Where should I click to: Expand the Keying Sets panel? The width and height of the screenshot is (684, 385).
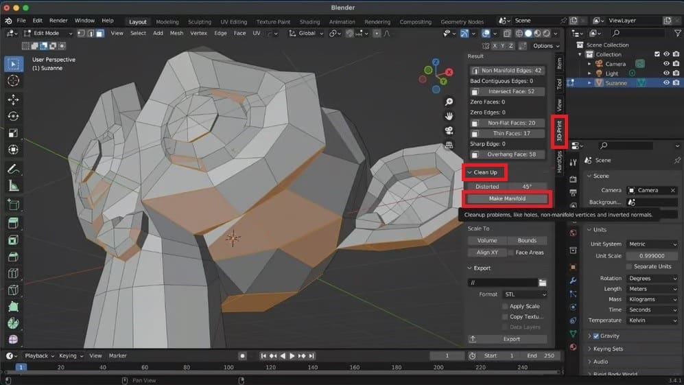(605, 349)
